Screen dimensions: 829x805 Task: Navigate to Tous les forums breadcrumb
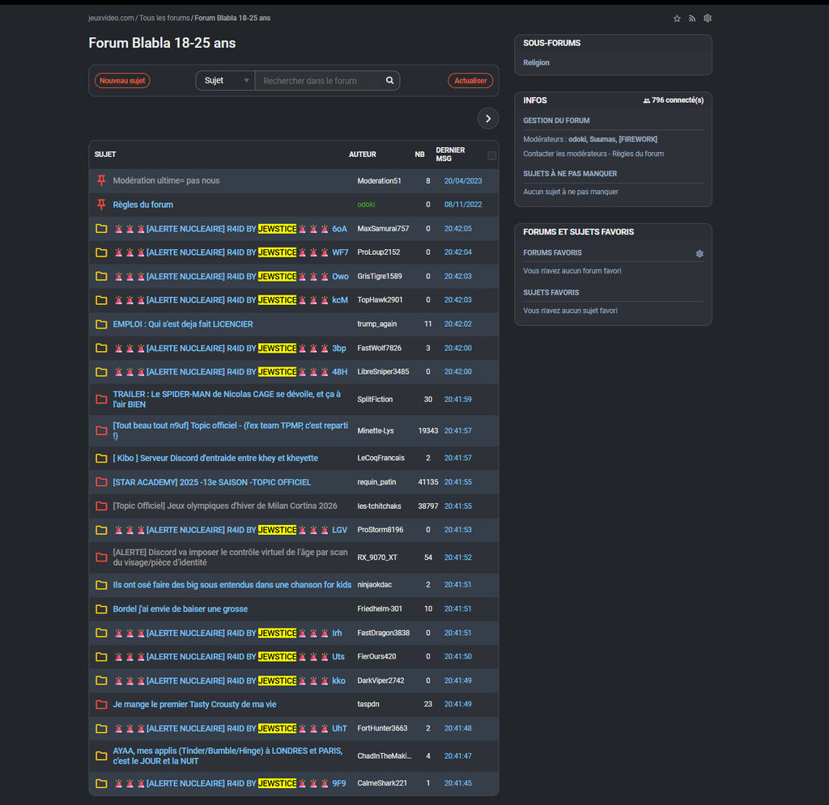[x=164, y=18]
